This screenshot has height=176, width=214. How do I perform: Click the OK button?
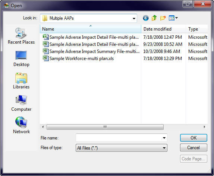(193, 138)
